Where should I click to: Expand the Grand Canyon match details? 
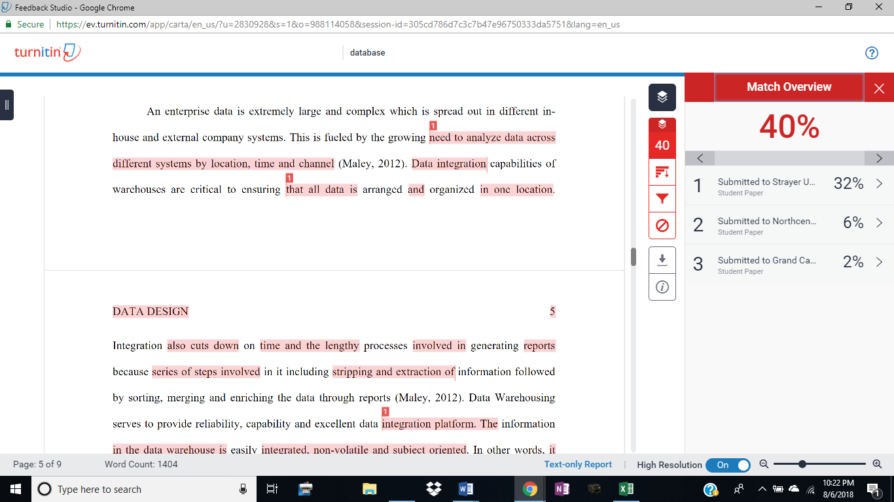coord(879,263)
